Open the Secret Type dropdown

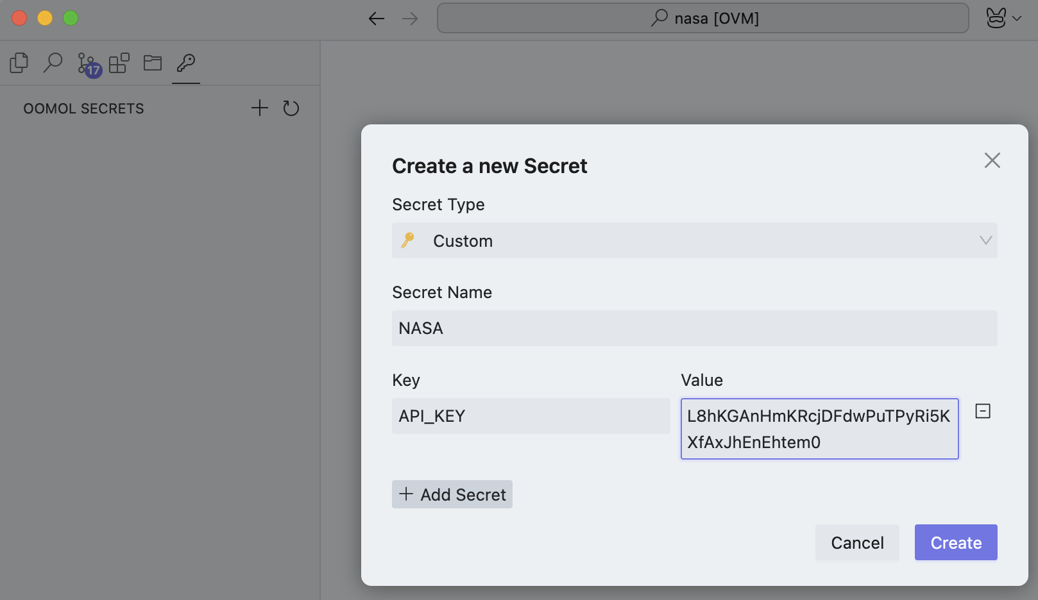pyautogui.click(x=694, y=240)
